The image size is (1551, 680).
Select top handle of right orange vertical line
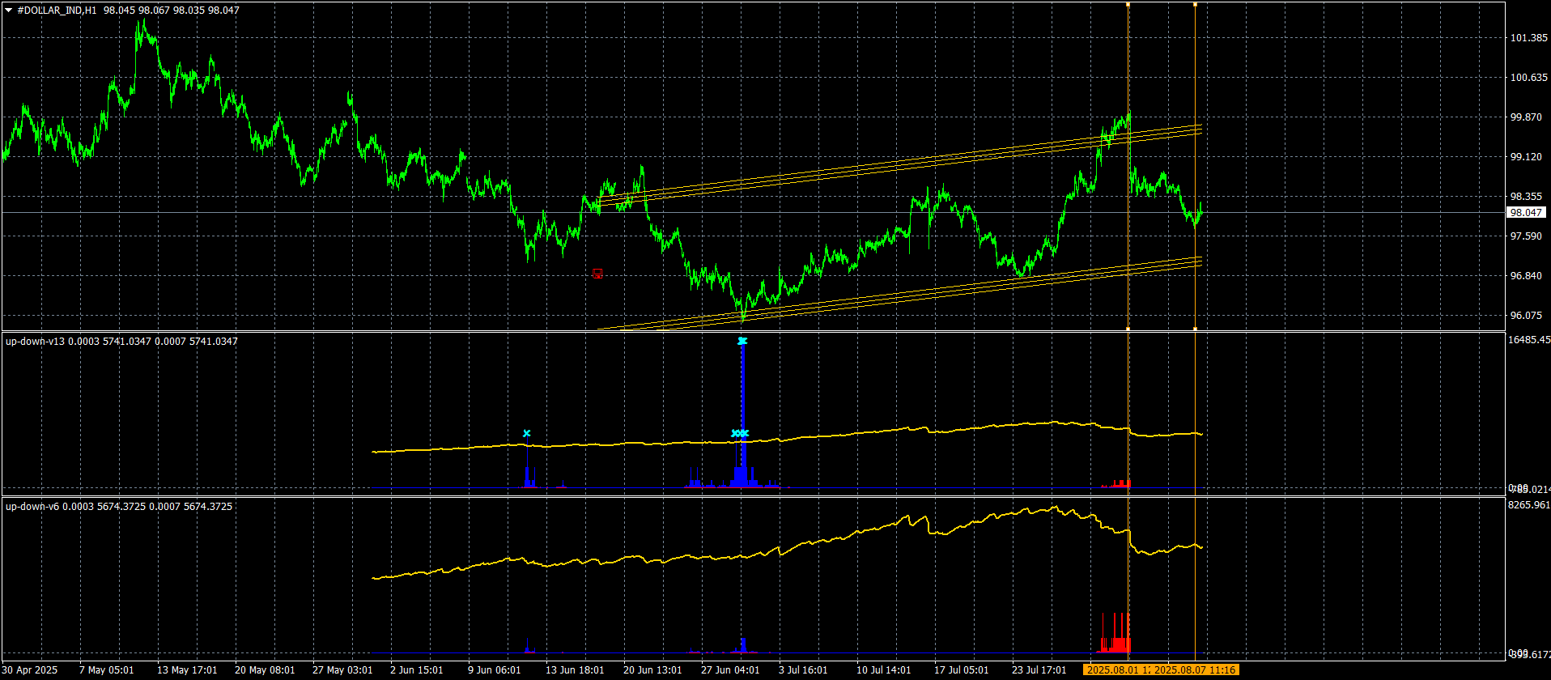1195,5
